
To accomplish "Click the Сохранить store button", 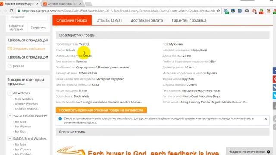I will click(x=38, y=28).
